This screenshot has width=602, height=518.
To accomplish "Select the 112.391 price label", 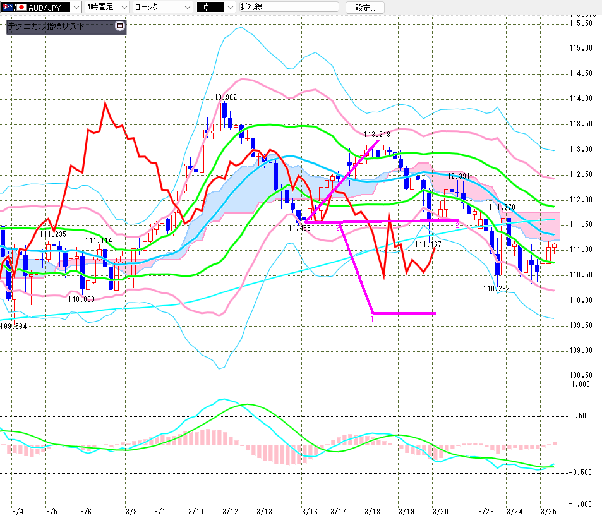I will (x=456, y=176).
